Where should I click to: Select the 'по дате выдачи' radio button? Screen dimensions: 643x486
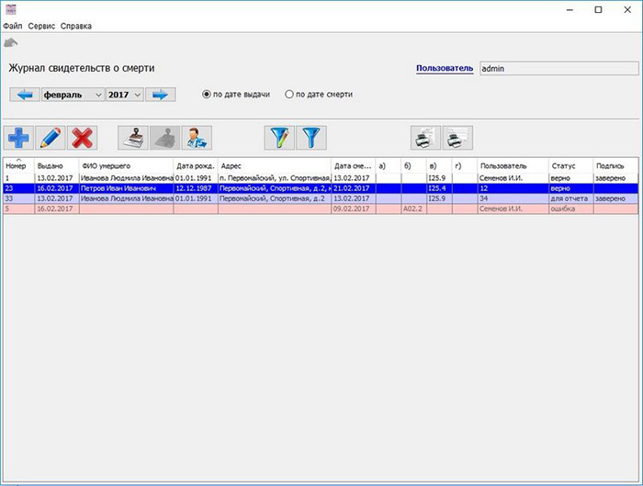(207, 94)
